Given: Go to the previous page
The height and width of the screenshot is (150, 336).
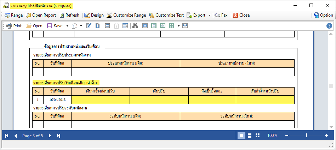Looking at the screenshot, I should point(16,136).
